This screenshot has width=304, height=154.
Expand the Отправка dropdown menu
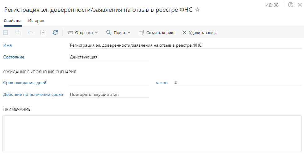83,32
